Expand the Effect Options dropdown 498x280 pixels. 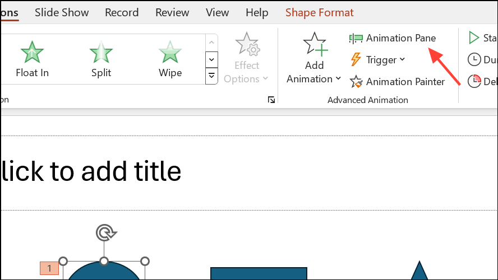pos(246,58)
